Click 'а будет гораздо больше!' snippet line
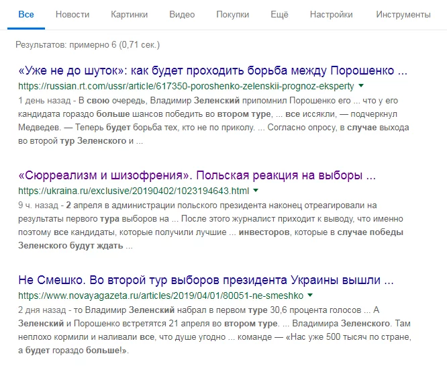 (74, 351)
